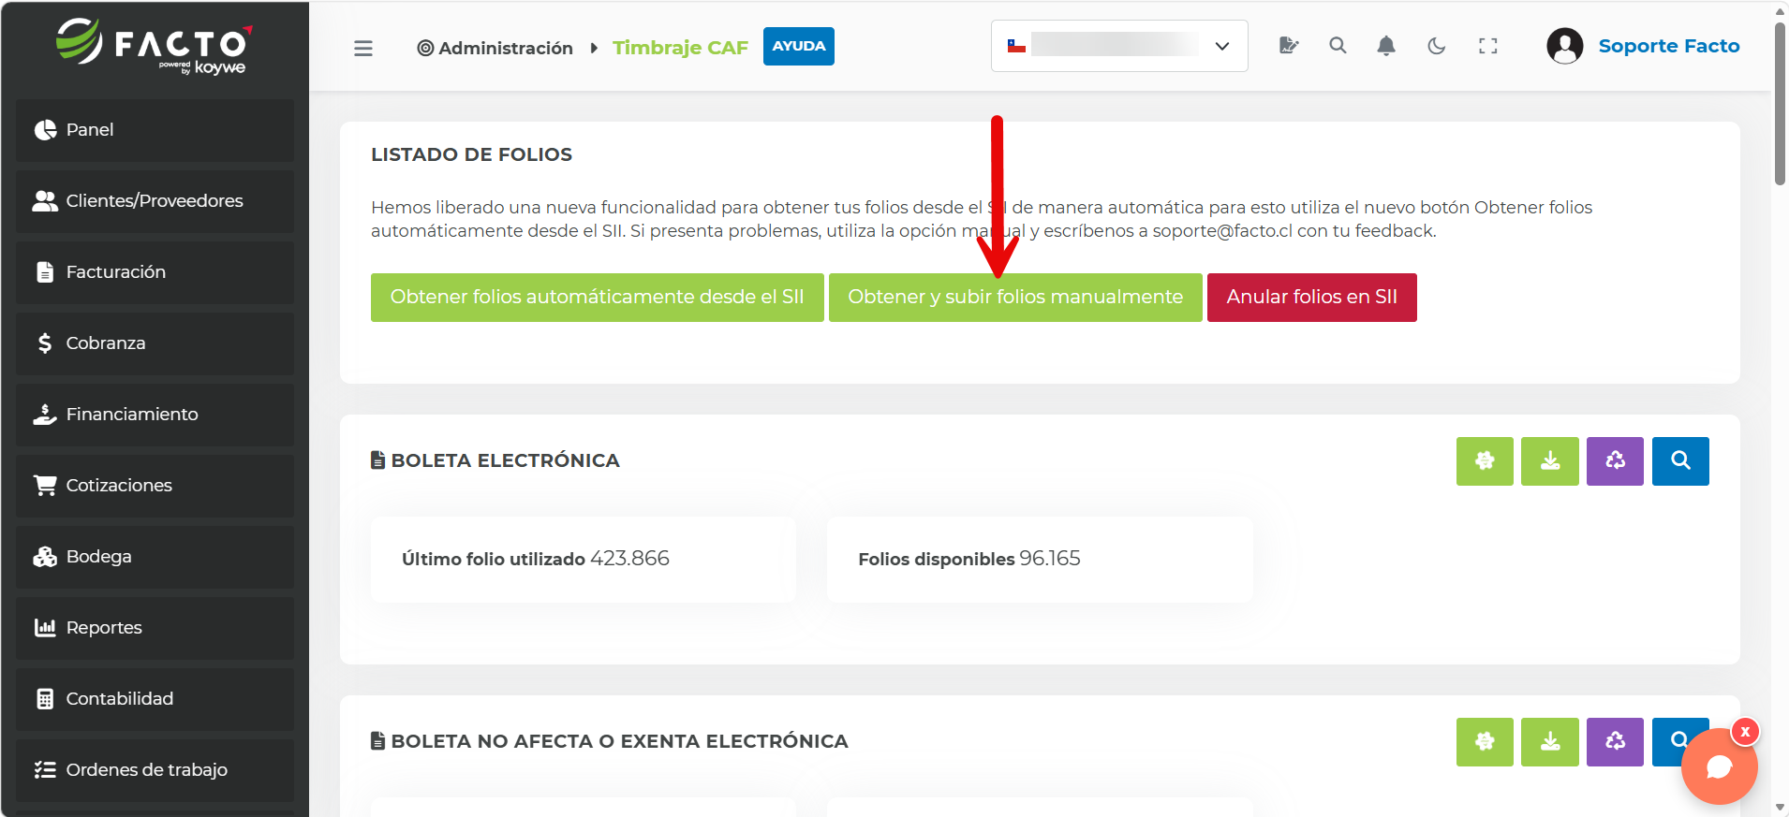Open the Panel menu item

pyautogui.click(x=155, y=130)
